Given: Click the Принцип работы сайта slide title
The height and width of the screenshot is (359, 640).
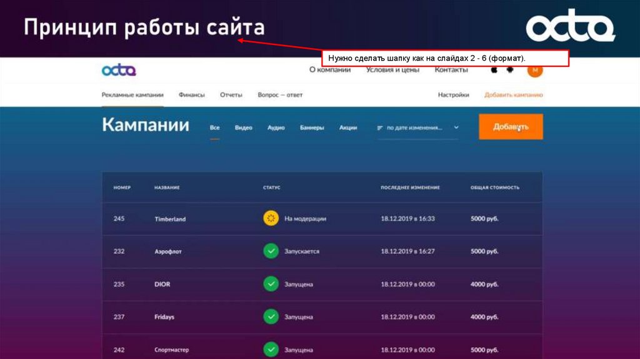Looking at the screenshot, I should point(144,28).
